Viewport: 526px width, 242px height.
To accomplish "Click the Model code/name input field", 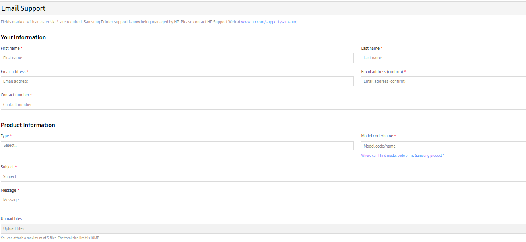I will pos(443,146).
